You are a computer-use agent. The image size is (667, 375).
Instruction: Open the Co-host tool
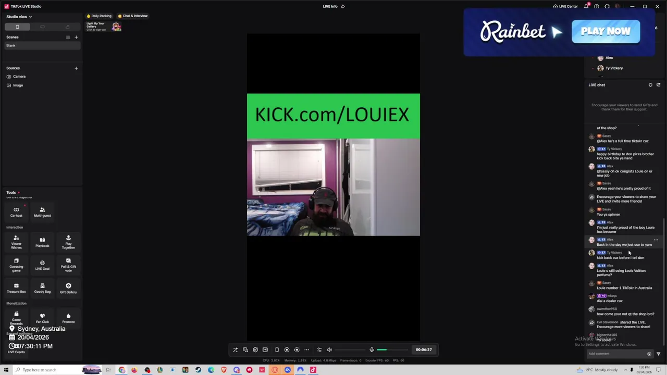coord(16,212)
